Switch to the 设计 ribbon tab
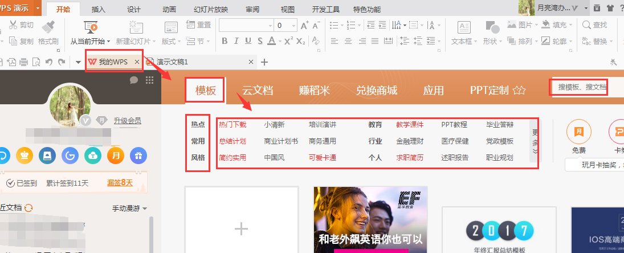Viewport: 624px width, 253px height. coord(134,10)
